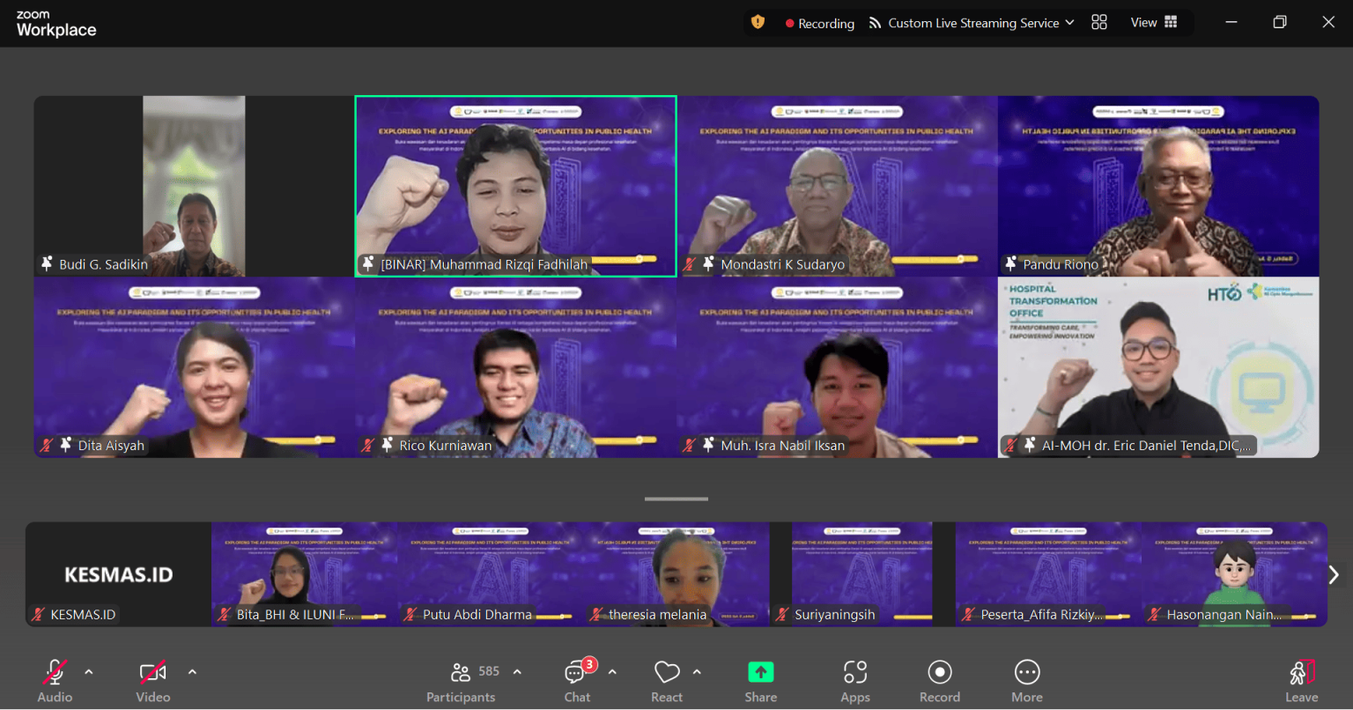
Task: Click the Leave meeting button
Action: [x=1301, y=675]
